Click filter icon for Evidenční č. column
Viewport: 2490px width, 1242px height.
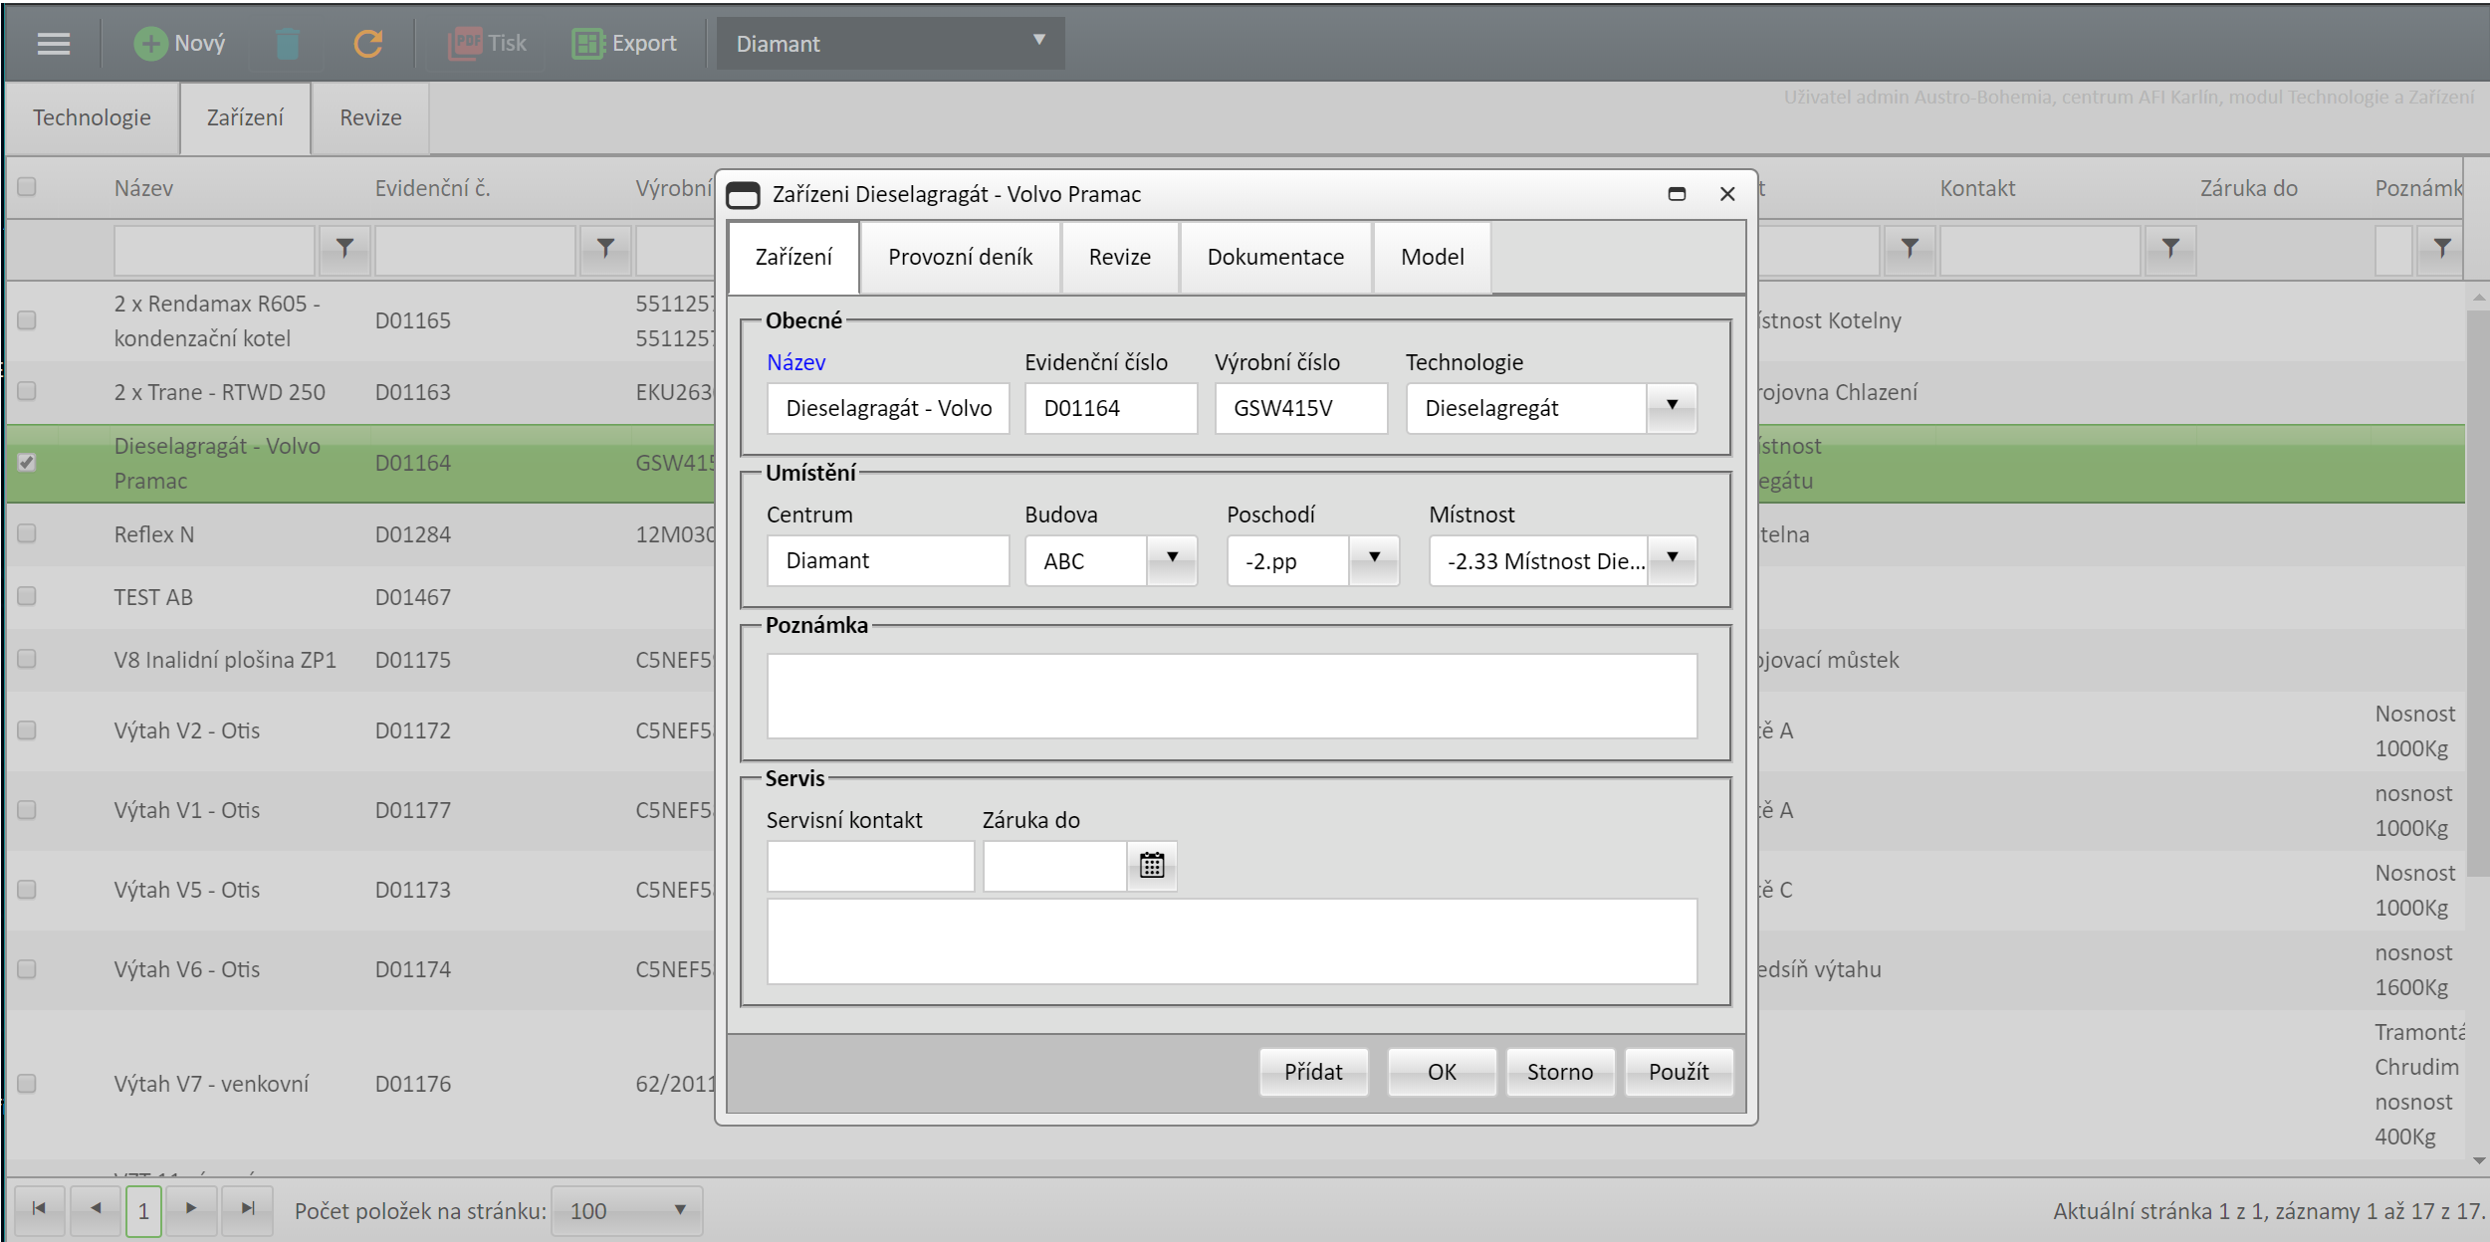605,249
